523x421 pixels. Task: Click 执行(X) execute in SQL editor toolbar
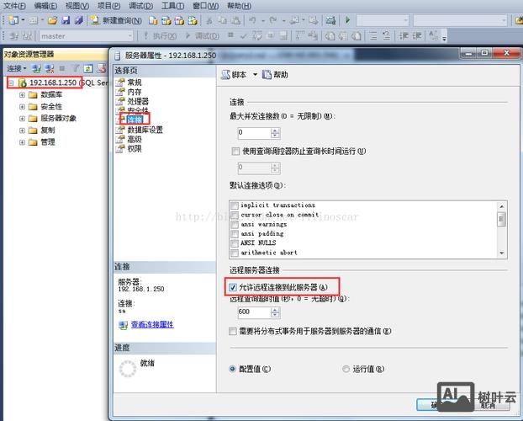[x=160, y=35]
